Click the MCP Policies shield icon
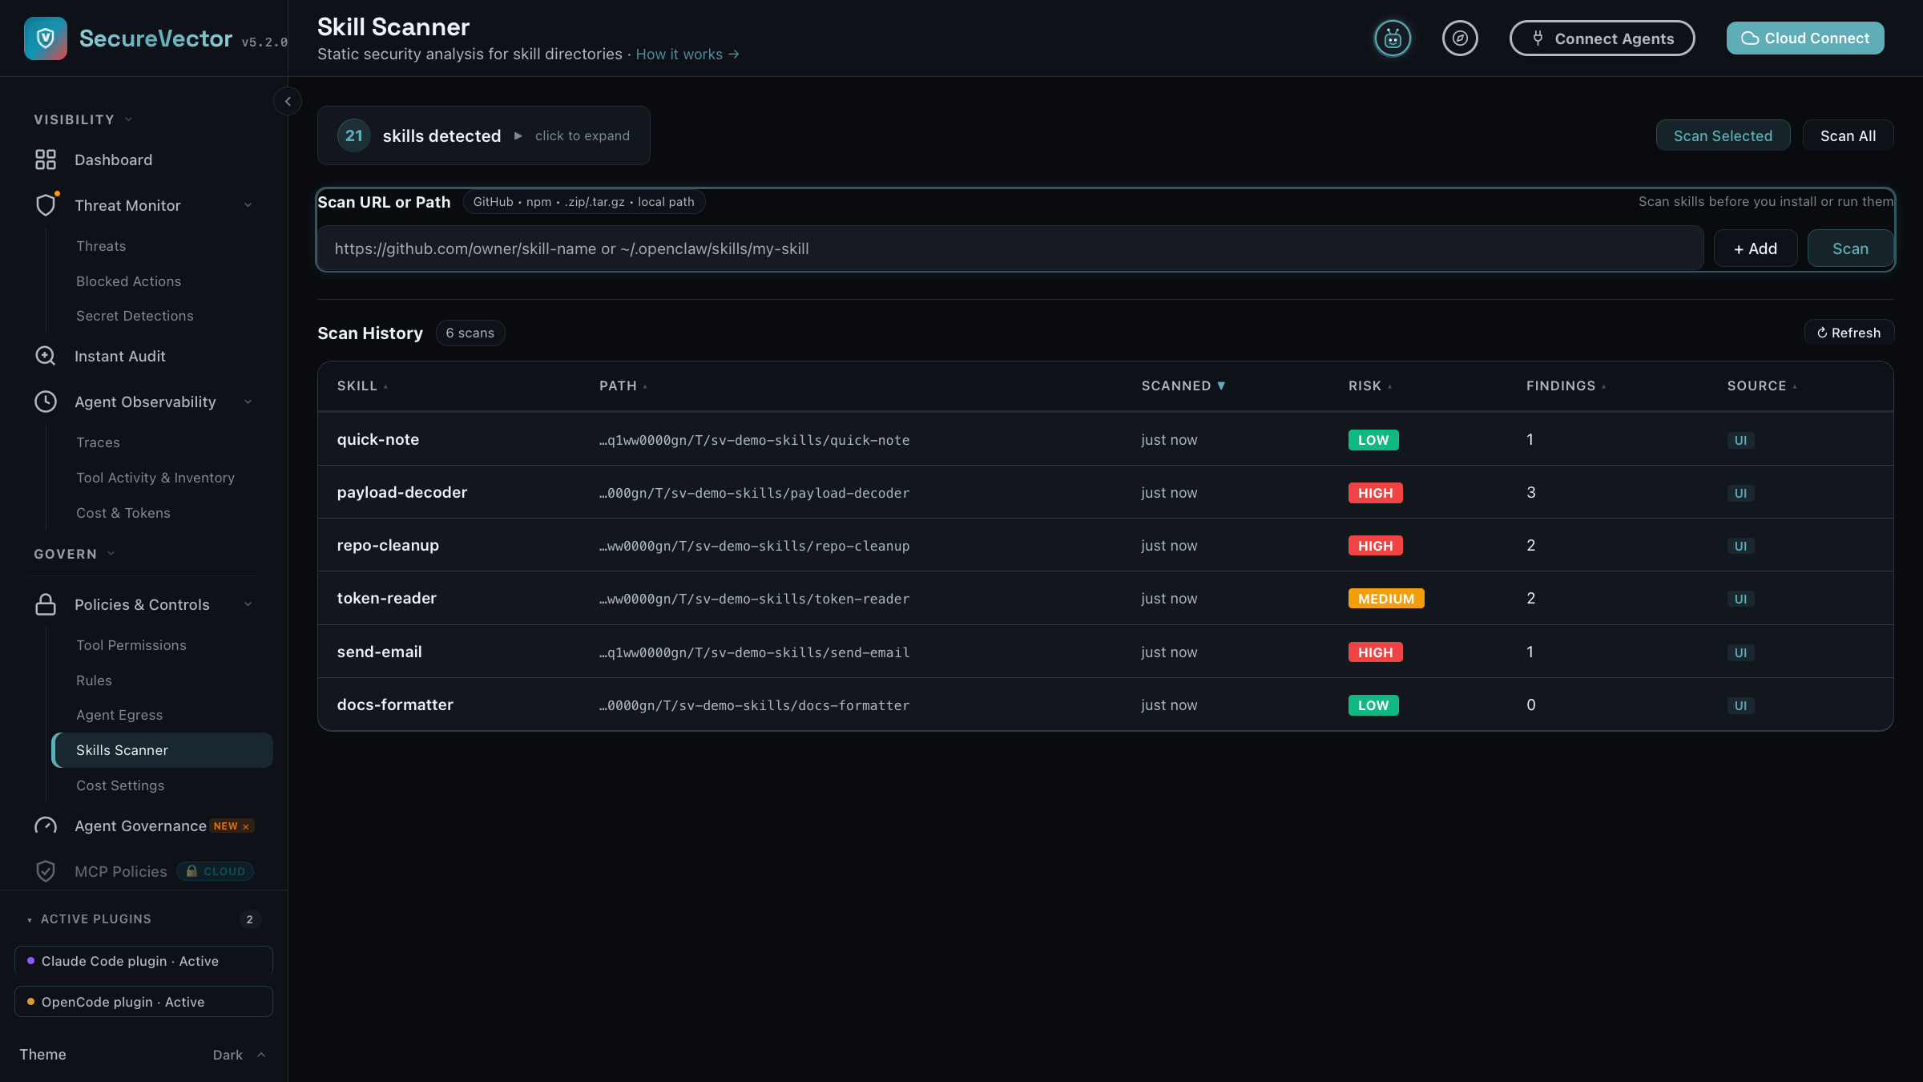 click(x=46, y=871)
